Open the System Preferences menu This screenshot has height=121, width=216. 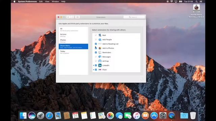tap(27, 1)
